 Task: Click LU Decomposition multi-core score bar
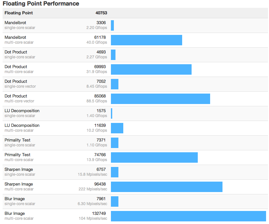[117, 128]
